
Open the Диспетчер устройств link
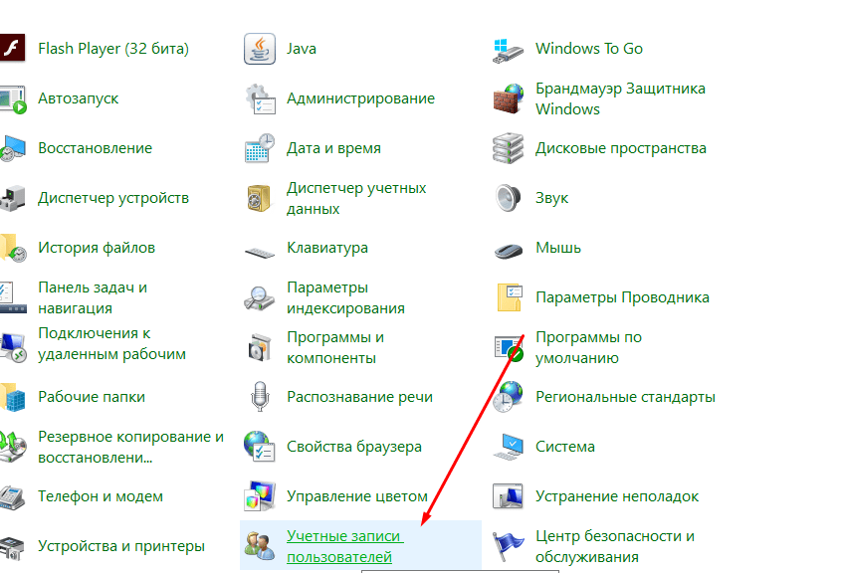click(113, 199)
